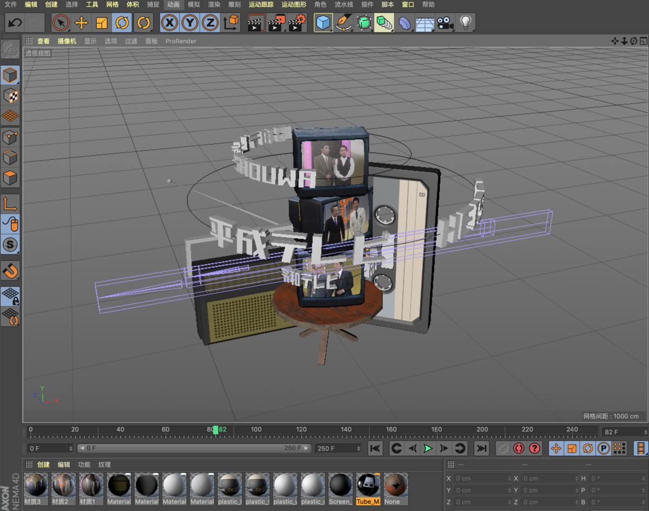
Task: Select the Spline Pen tool
Action: tap(343, 23)
